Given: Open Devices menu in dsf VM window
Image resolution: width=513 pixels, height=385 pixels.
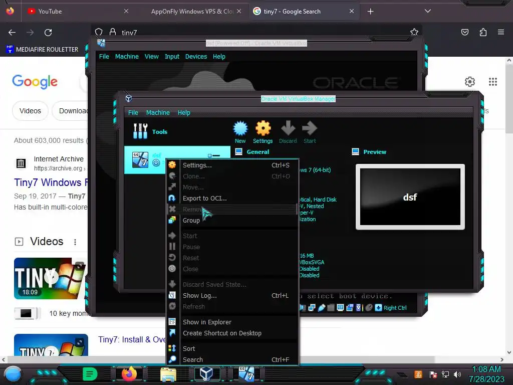Looking at the screenshot, I should click(x=196, y=57).
